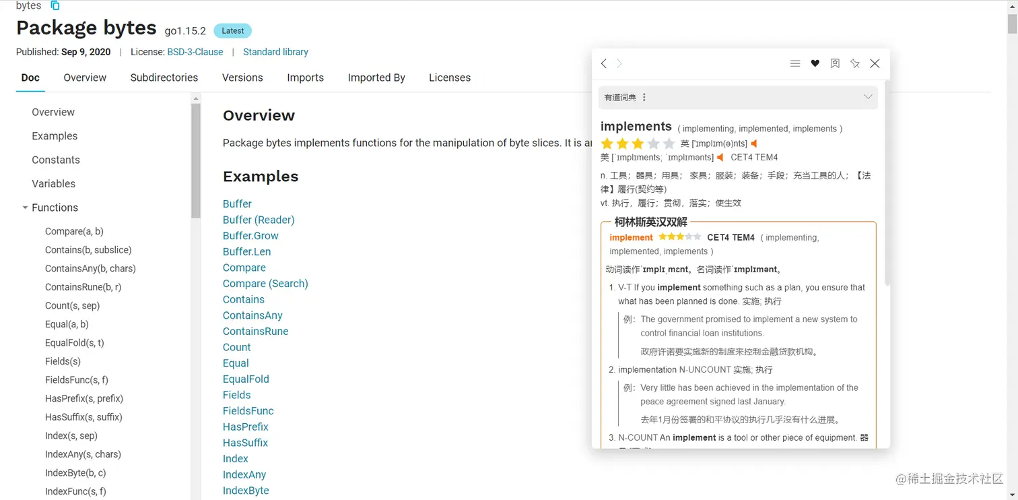Jump to FieldsFunc(s, f) in sidebar
The image size is (1018, 500).
point(77,380)
